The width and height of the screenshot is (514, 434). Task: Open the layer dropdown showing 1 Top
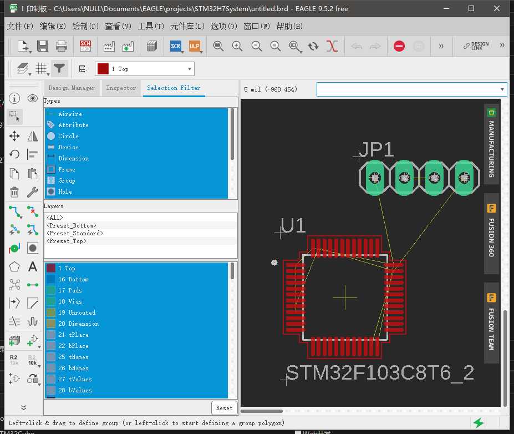click(145, 69)
